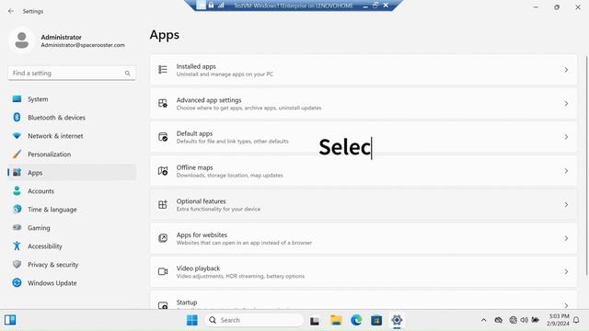Image resolution: width=589 pixels, height=331 pixels.
Task: Click the Administrator profile avatar
Action: (x=21, y=40)
